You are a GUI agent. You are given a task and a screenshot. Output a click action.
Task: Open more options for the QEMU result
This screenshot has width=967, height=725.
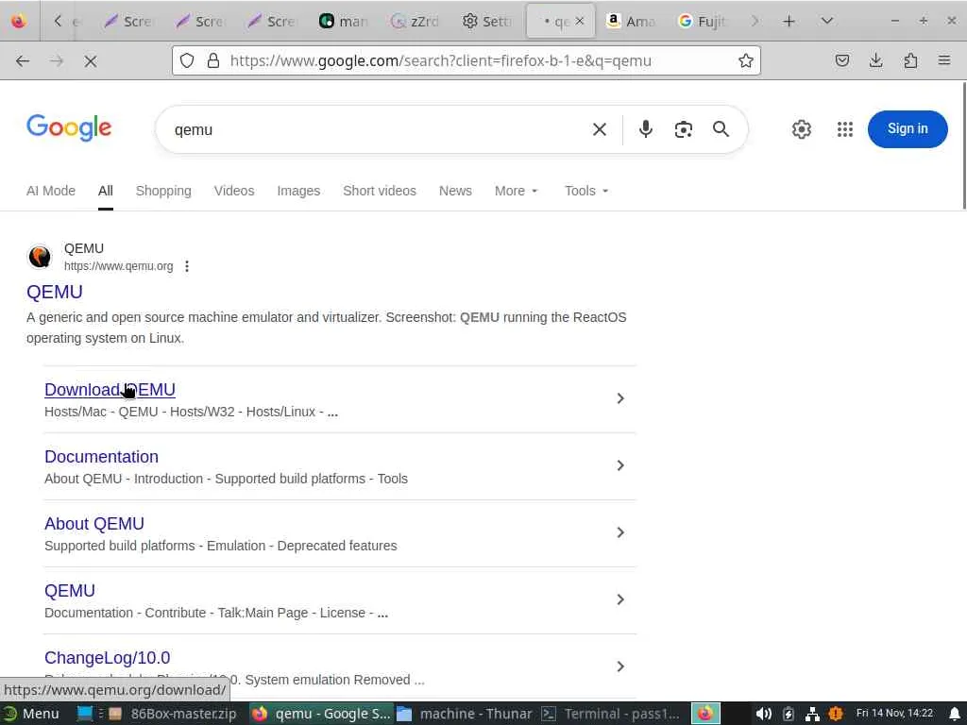point(187,266)
